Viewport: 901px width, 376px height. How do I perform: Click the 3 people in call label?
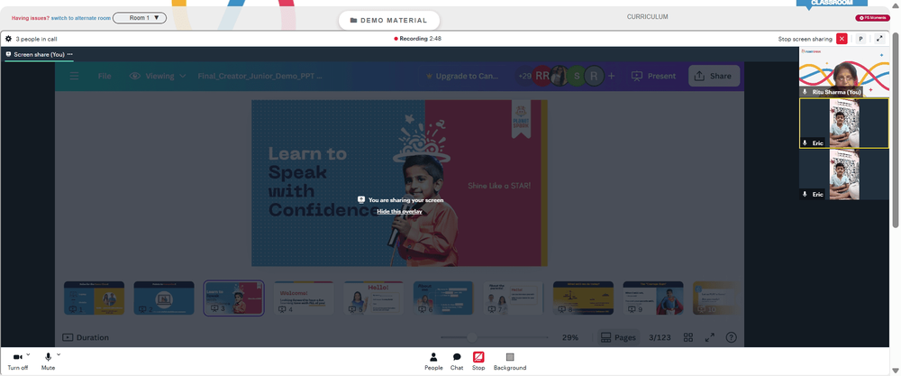pyautogui.click(x=36, y=39)
